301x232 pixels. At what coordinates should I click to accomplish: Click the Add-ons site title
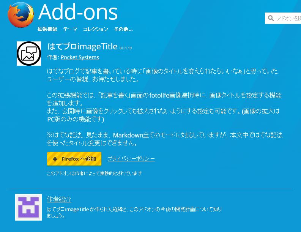point(78,12)
